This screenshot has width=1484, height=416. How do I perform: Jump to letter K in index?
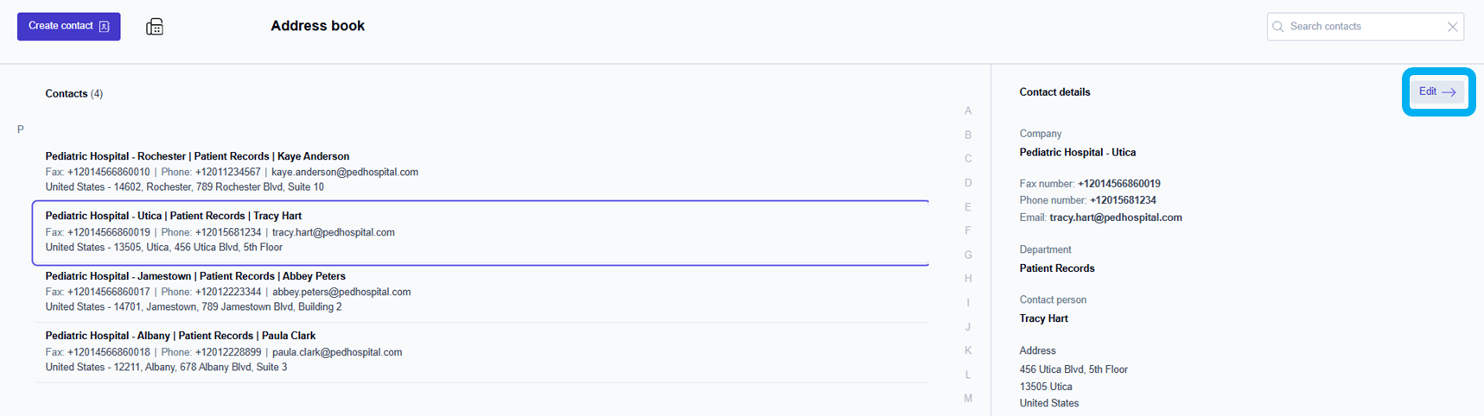click(x=968, y=350)
